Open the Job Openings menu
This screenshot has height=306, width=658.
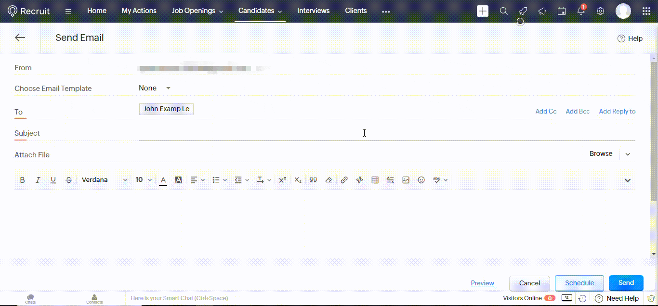pos(197,11)
